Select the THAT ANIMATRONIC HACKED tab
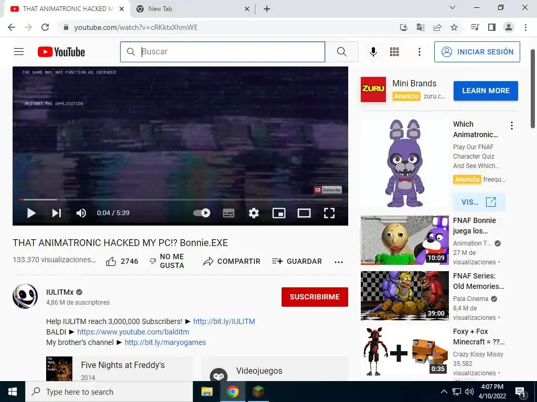This screenshot has width=537, height=402. (68, 9)
